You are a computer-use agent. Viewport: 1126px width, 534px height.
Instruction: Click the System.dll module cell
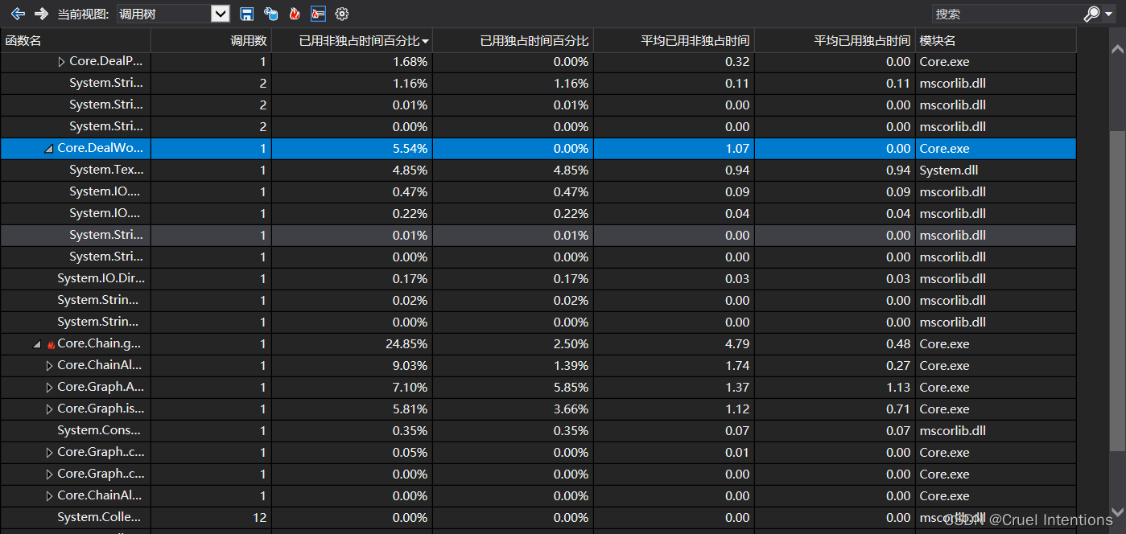pyautogui.click(x=949, y=170)
